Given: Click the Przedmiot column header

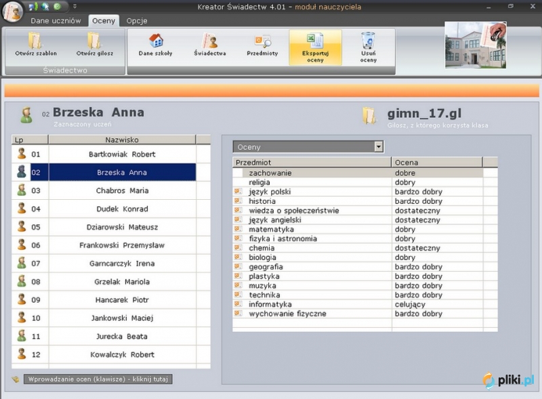Looking at the screenshot, I should click(312, 162).
